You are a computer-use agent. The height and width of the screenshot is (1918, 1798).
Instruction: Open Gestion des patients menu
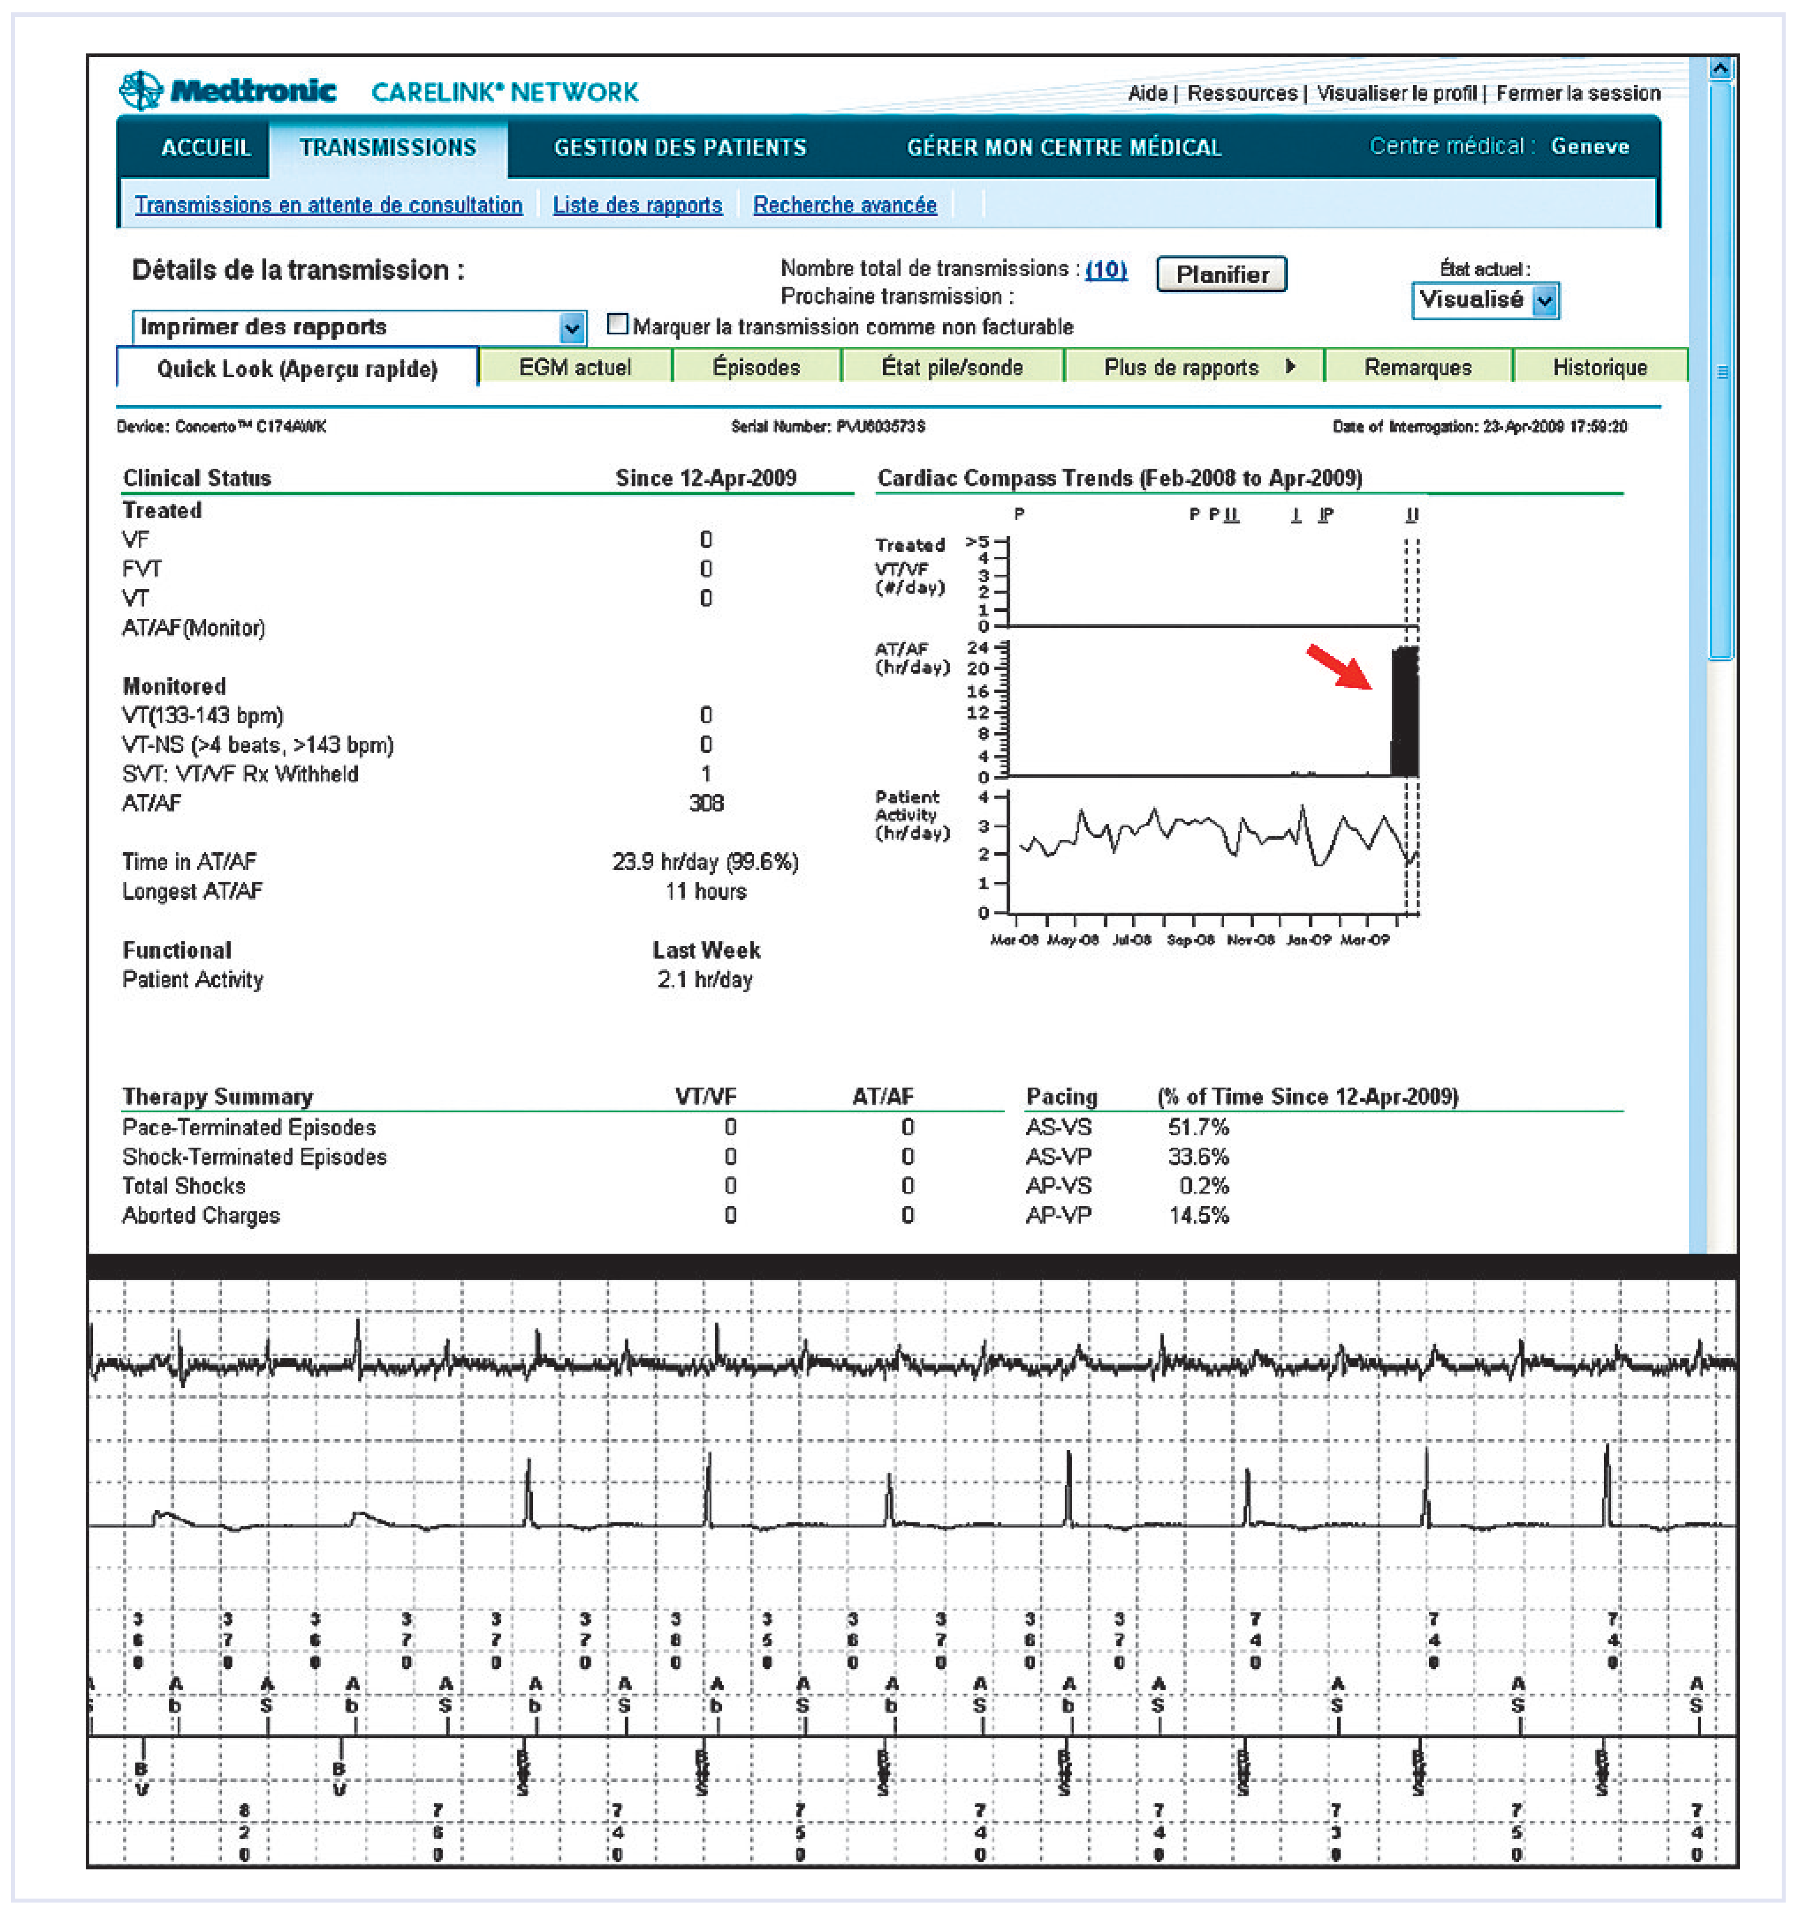pos(679,148)
